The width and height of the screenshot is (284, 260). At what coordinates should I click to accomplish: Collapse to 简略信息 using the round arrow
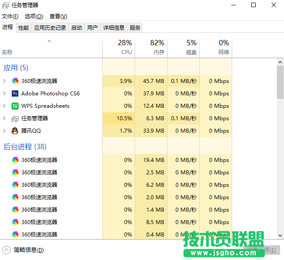[7, 250]
